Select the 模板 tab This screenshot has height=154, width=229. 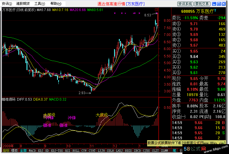click(14, 150)
